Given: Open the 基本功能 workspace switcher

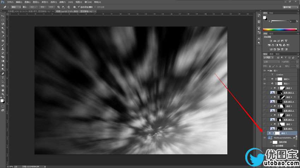Looking at the screenshot, I should click(290, 7).
